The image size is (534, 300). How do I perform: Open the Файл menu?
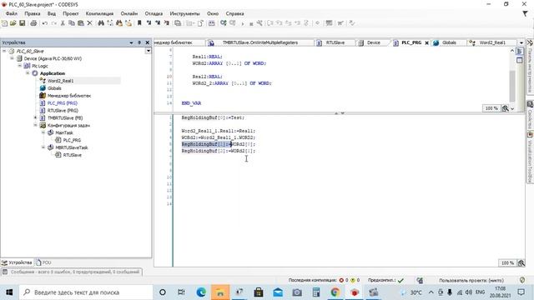12,13
